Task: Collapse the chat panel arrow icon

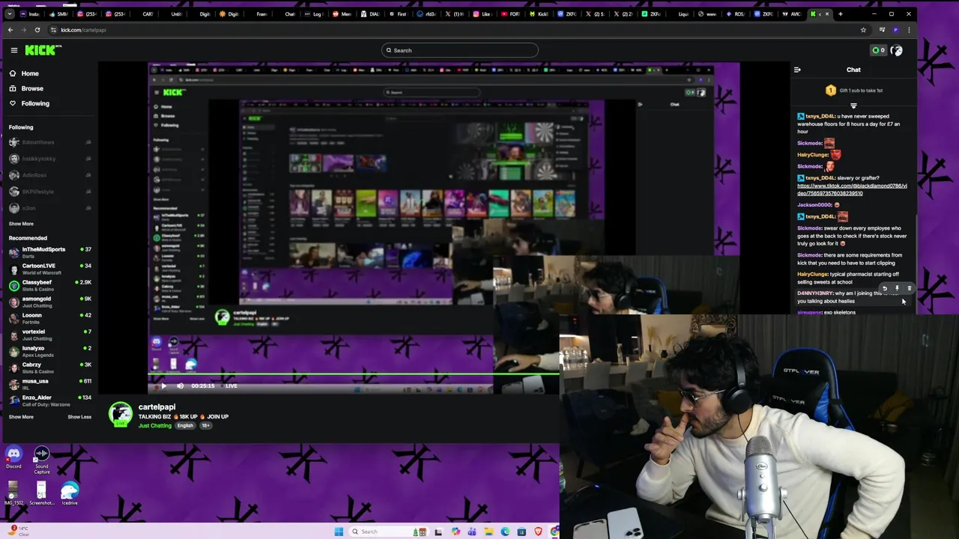Action: pyautogui.click(x=797, y=70)
